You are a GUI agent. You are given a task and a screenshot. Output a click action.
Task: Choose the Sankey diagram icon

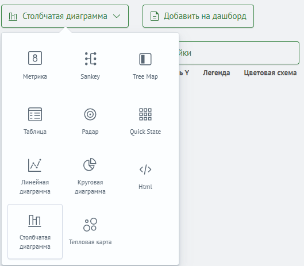tap(90, 59)
